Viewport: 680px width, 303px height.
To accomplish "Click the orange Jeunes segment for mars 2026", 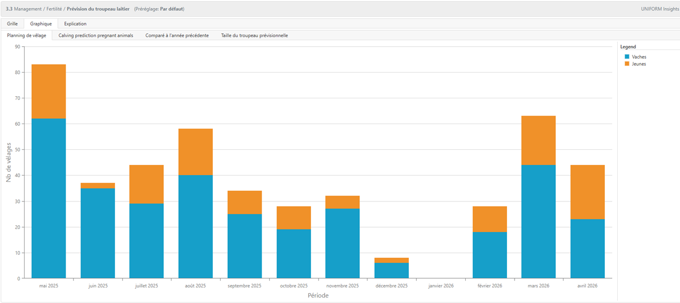I will [x=538, y=140].
